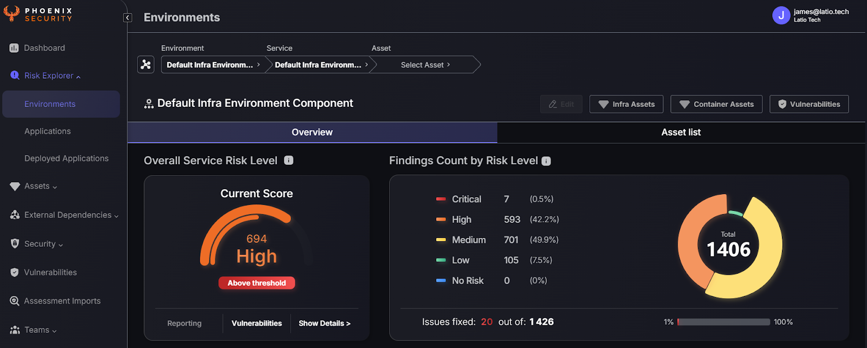Collapse the Risk Explorer section
The height and width of the screenshot is (348, 867).
point(52,76)
